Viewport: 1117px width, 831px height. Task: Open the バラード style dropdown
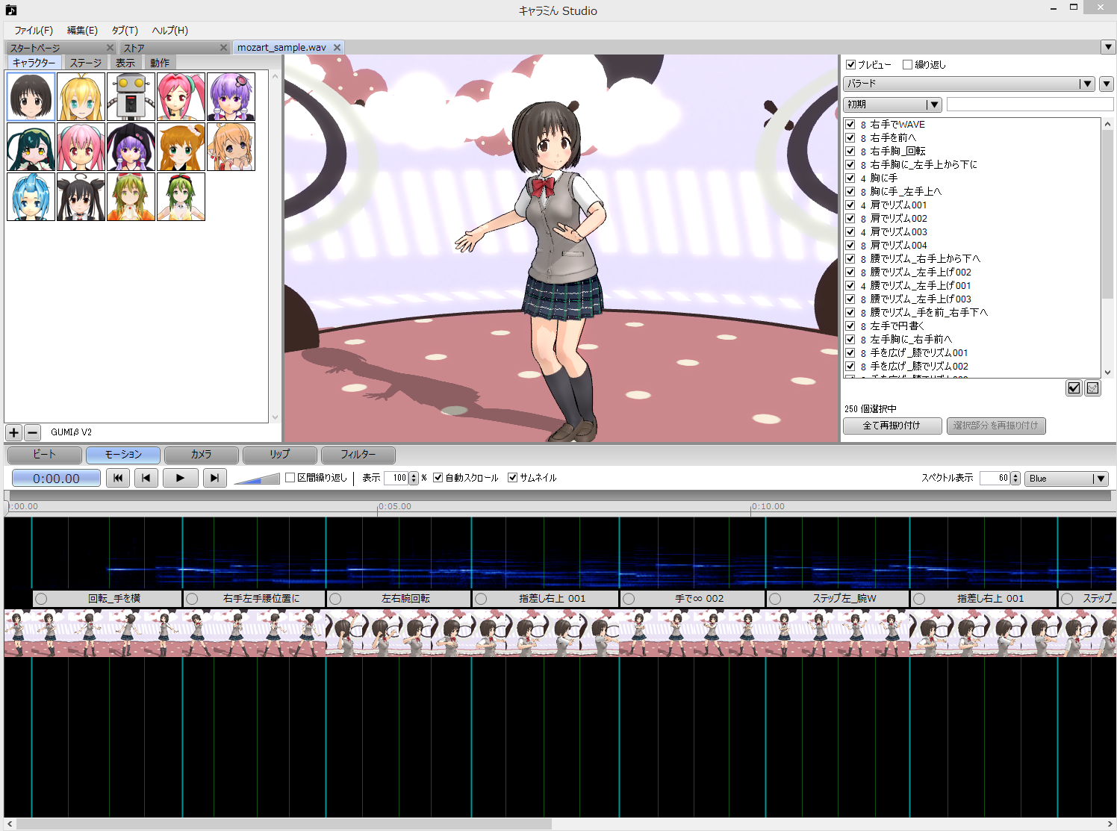tap(1086, 83)
